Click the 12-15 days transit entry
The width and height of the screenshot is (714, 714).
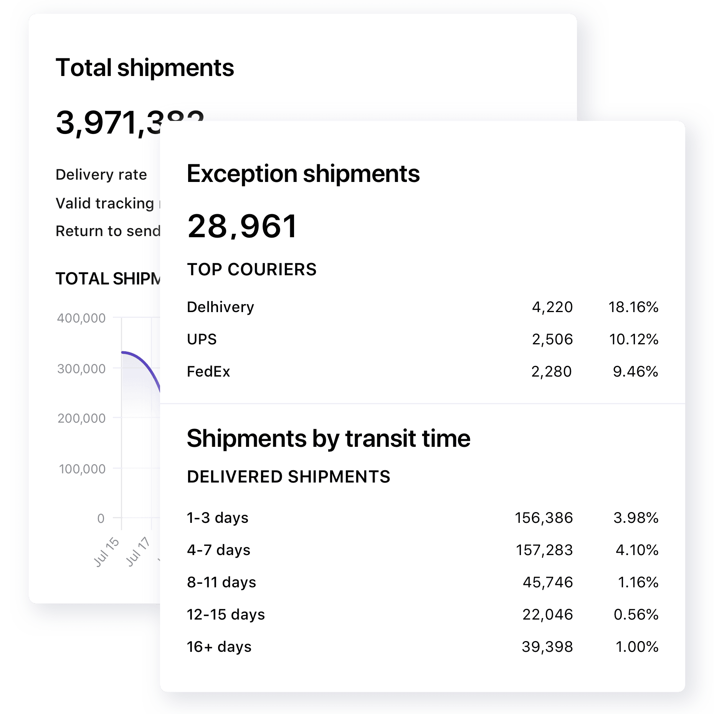coord(225,614)
